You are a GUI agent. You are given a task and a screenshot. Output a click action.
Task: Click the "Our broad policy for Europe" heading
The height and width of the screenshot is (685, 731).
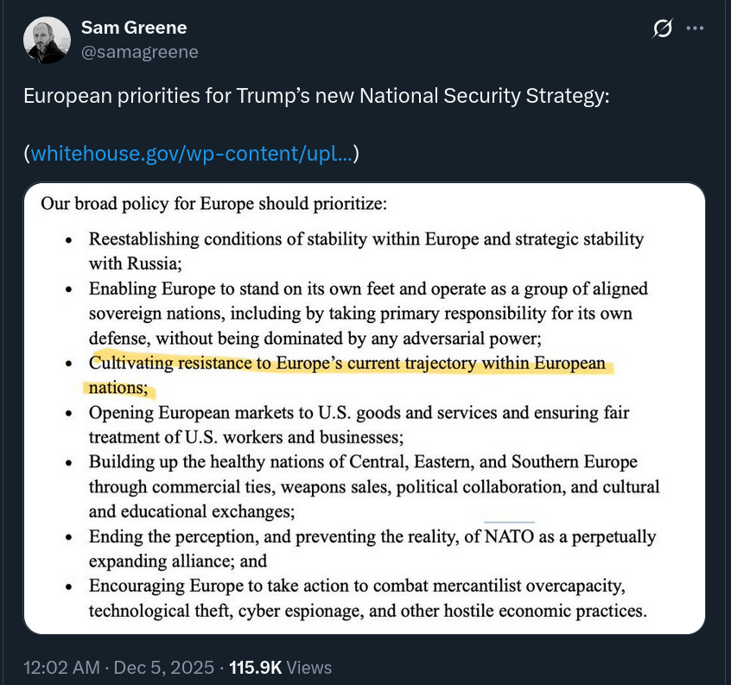(213, 206)
